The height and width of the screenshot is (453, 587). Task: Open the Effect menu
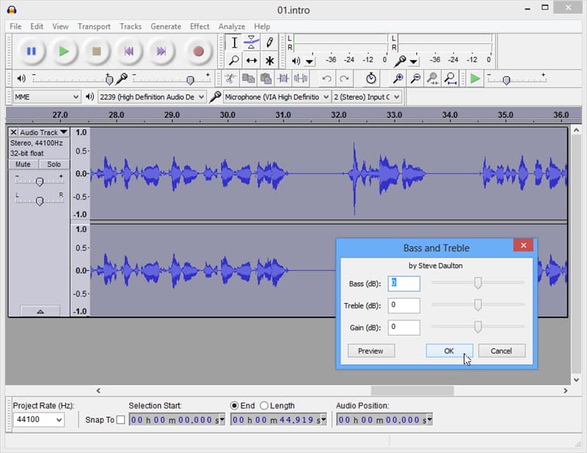tap(200, 26)
